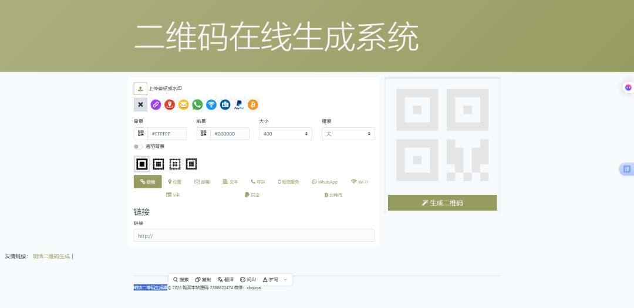Open the 明浩二维码生成 friendly link
The height and width of the screenshot is (308, 634).
[51, 256]
